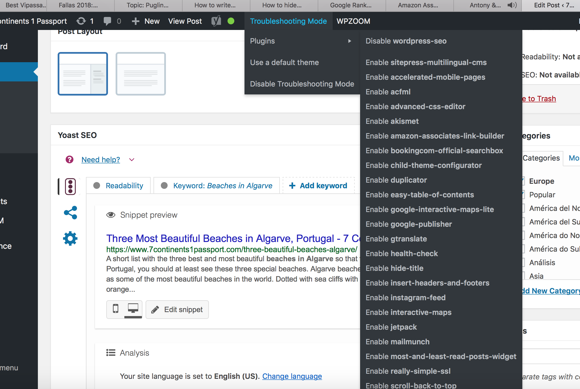
Task: Open the comments bubble icon
Action: pos(107,21)
